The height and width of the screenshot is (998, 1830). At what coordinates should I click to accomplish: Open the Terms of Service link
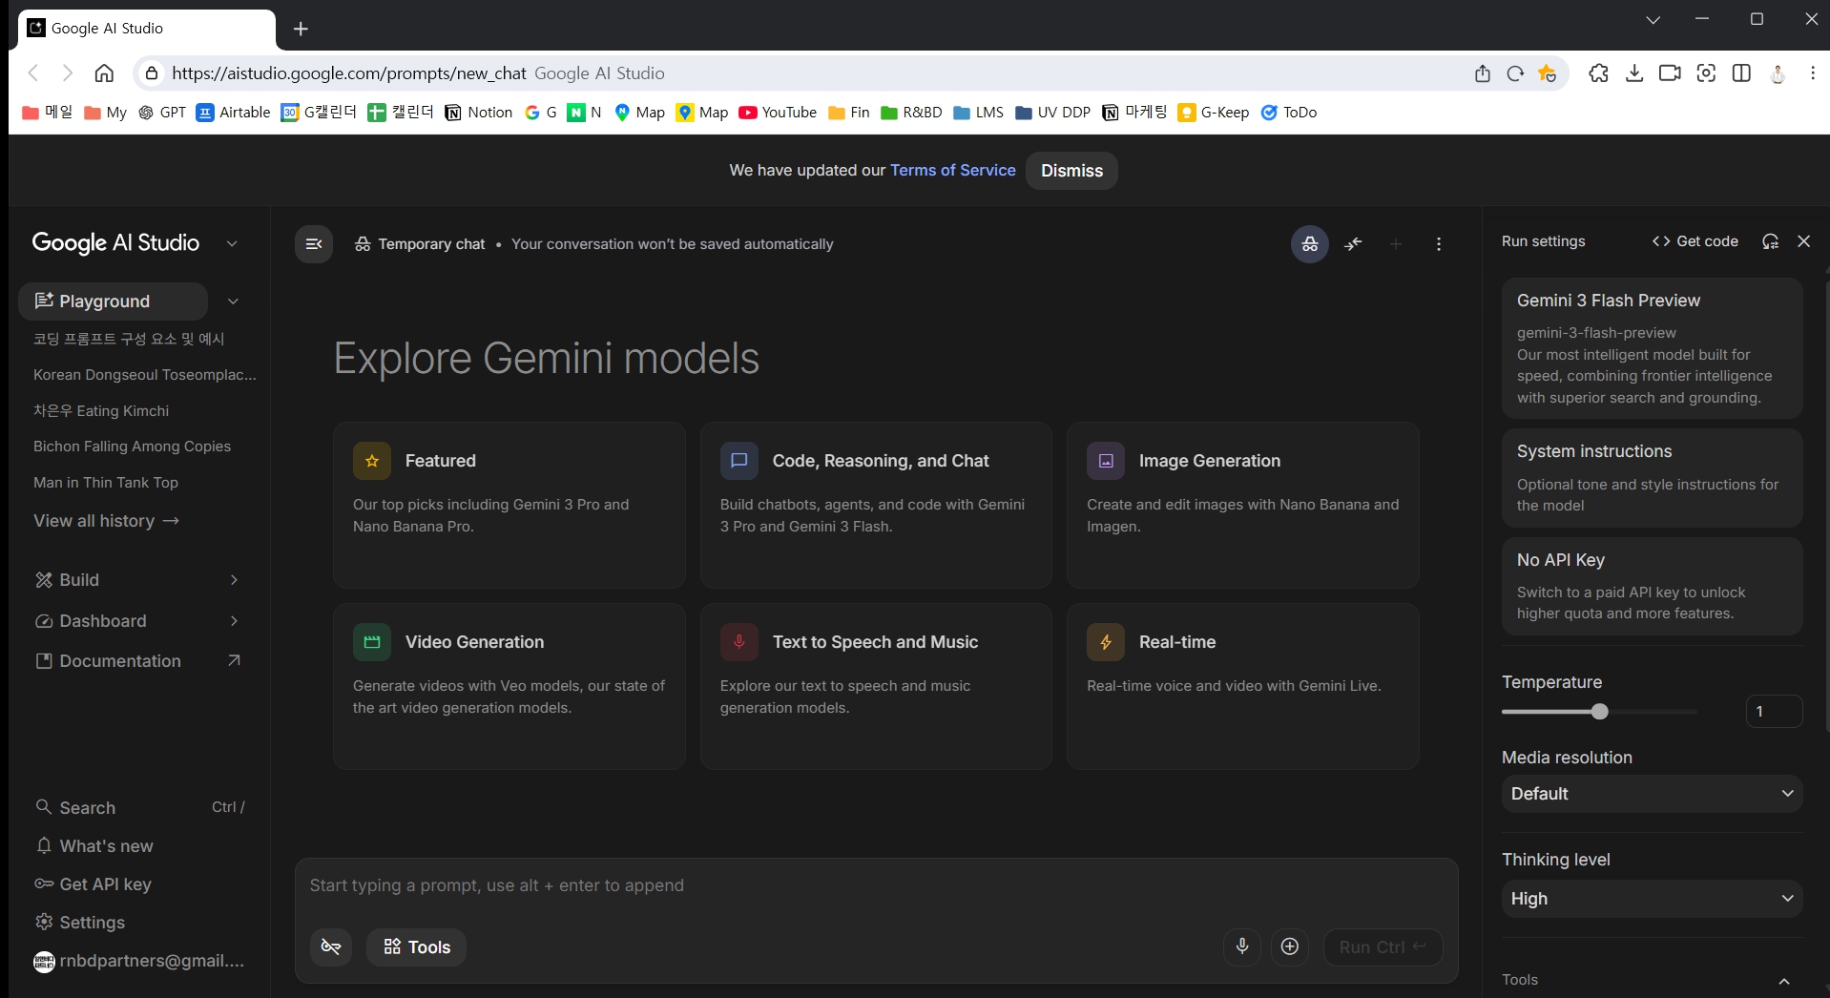952,170
